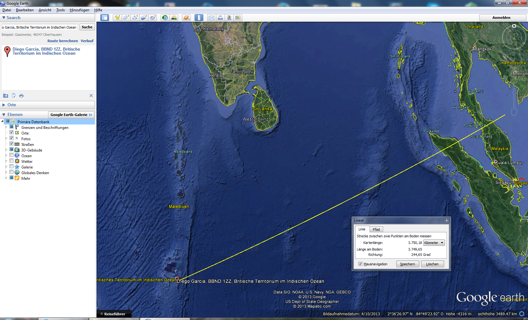Viewport: 528px width, 320px height.
Task: Click the Suche search button
Action: (87, 27)
